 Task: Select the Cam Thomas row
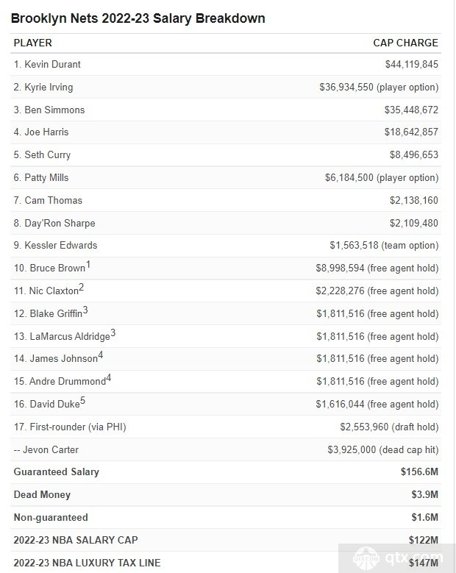pyautogui.click(x=226, y=200)
